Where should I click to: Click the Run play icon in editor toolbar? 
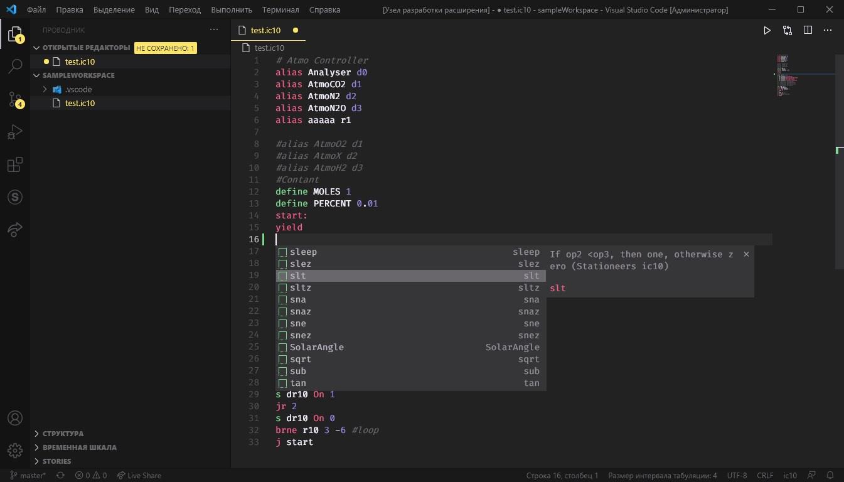[x=767, y=30]
